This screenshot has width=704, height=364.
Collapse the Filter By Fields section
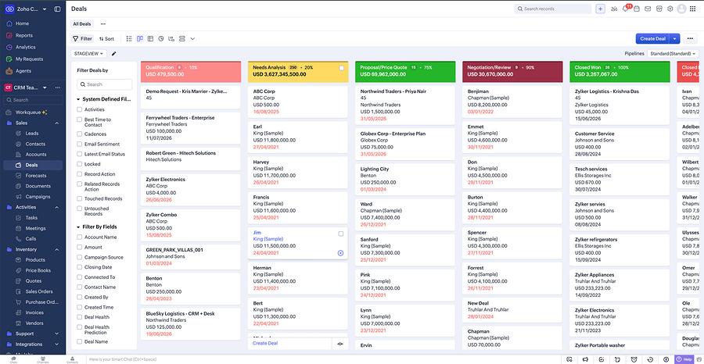point(78,227)
